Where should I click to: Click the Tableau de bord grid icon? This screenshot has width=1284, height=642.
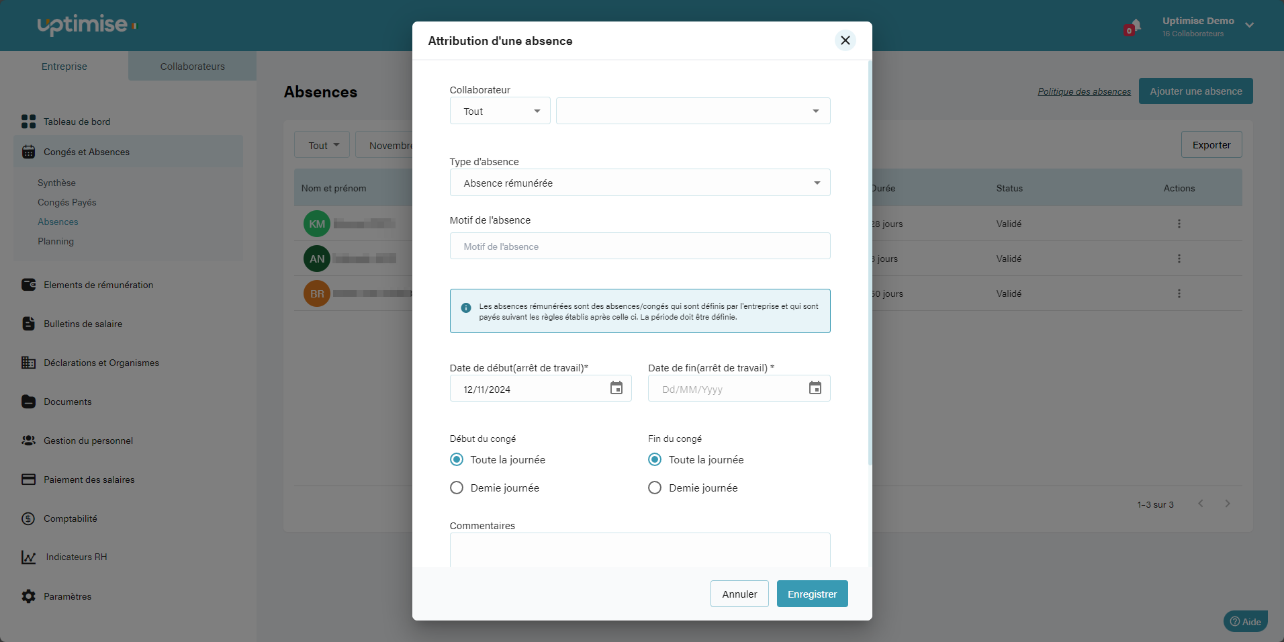pyautogui.click(x=28, y=122)
